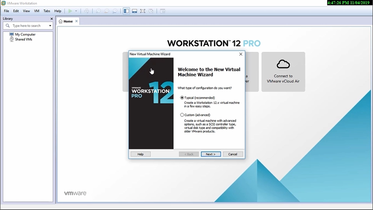373x210 pixels.
Task: Open the Help menu
Action: click(58, 11)
